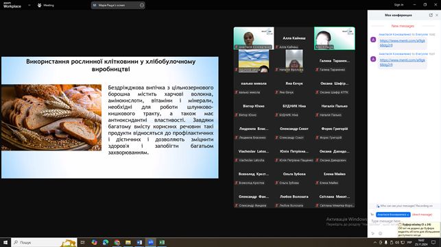This screenshot has height=247, width=441.
Task: Select Анастасія Коноваленко's video thumbnail
Action: tap(254, 38)
